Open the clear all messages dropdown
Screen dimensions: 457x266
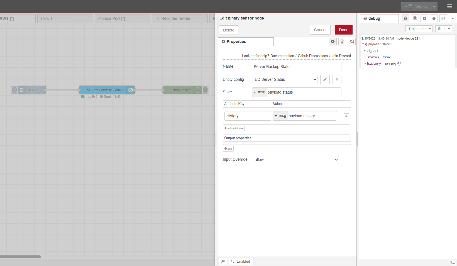click(x=444, y=29)
